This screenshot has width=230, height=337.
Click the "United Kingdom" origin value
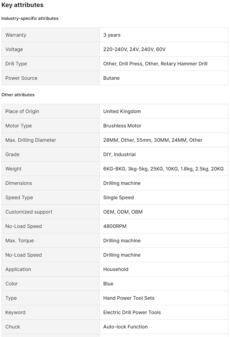tap(122, 111)
